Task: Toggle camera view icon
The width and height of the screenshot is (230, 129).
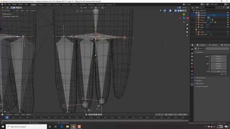Action: pyautogui.click(x=187, y=32)
